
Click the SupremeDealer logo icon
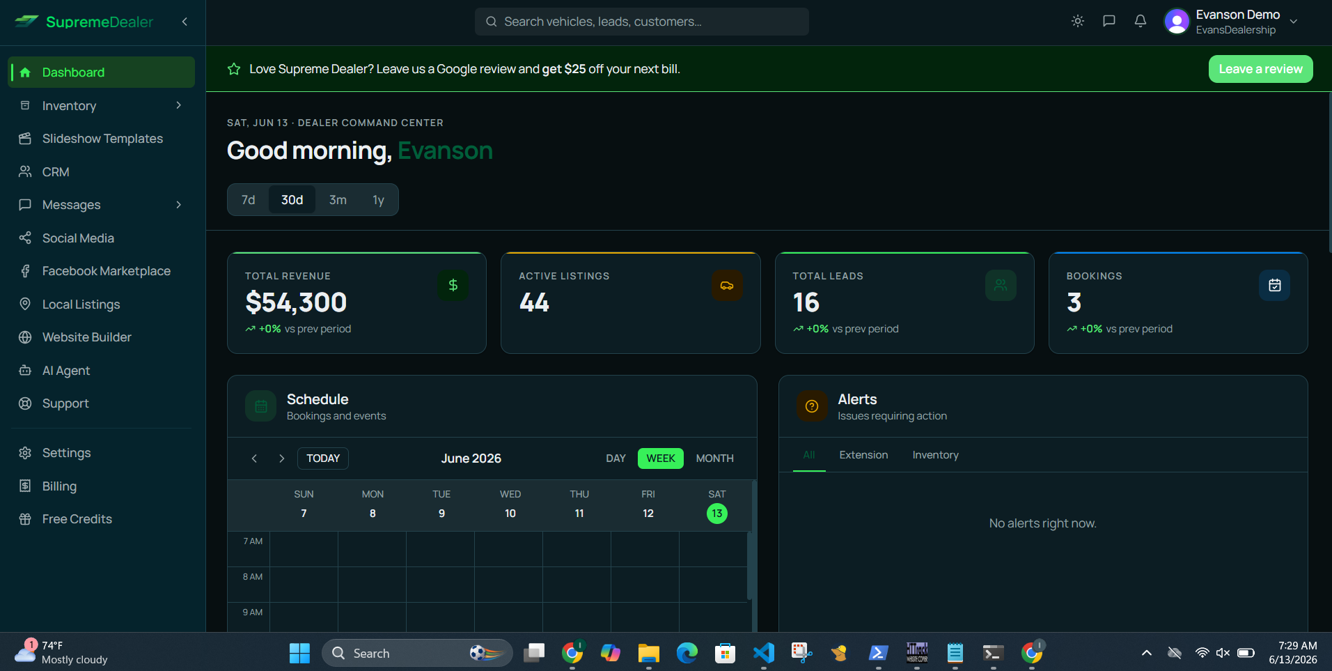(x=26, y=22)
